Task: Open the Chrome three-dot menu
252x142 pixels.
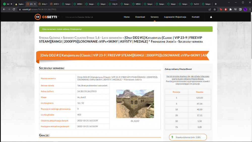Action: 250,10
